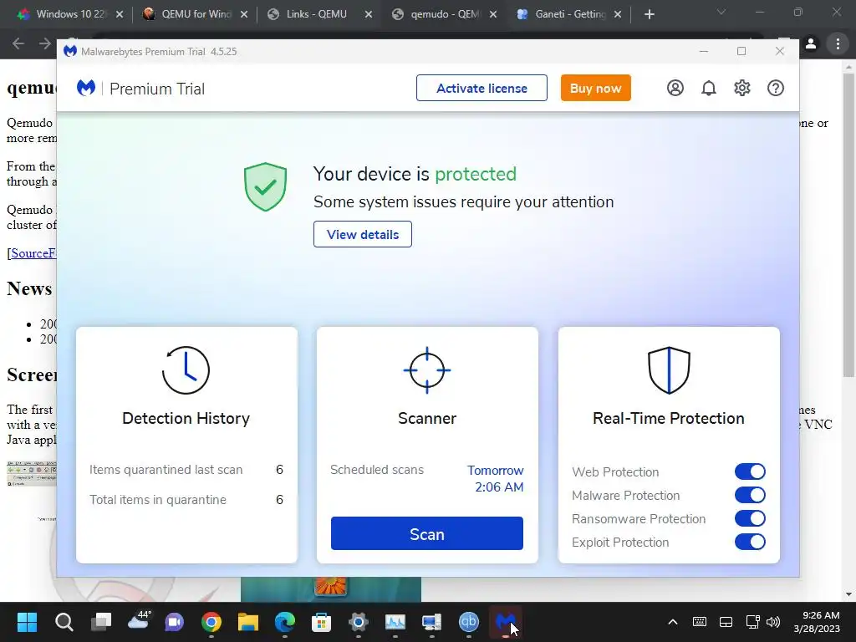Click the Scanner crosshair icon

(x=427, y=370)
